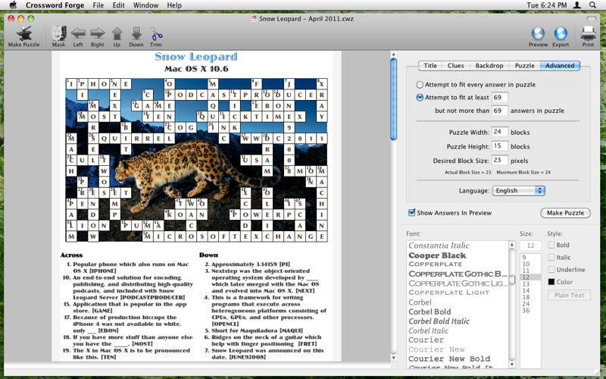Screen dimensions: 606x379
Task: Click the toolbar toggle pill in title bar
Action: 592,18
